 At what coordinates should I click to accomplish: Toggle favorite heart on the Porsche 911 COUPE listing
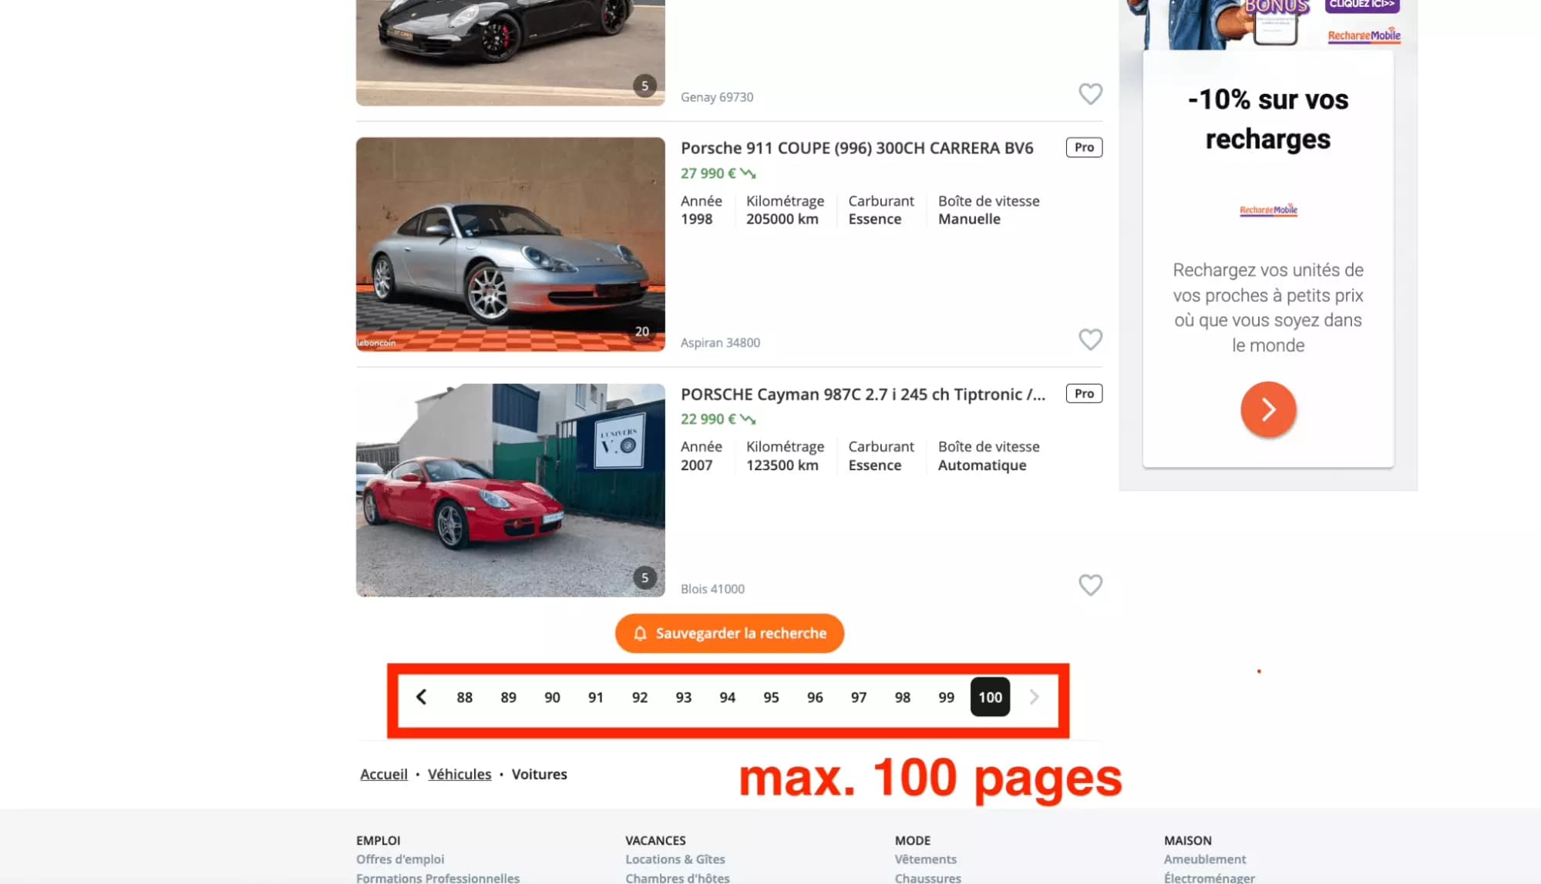click(x=1091, y=339)
